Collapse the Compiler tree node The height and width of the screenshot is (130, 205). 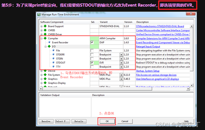(x=41, y=39)
